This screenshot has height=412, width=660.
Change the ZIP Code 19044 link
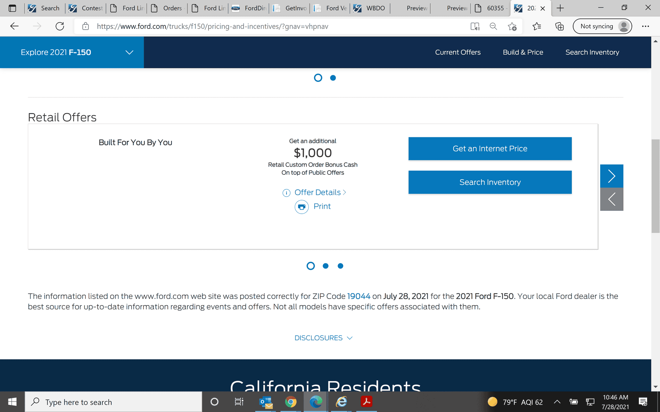[359, 297]
